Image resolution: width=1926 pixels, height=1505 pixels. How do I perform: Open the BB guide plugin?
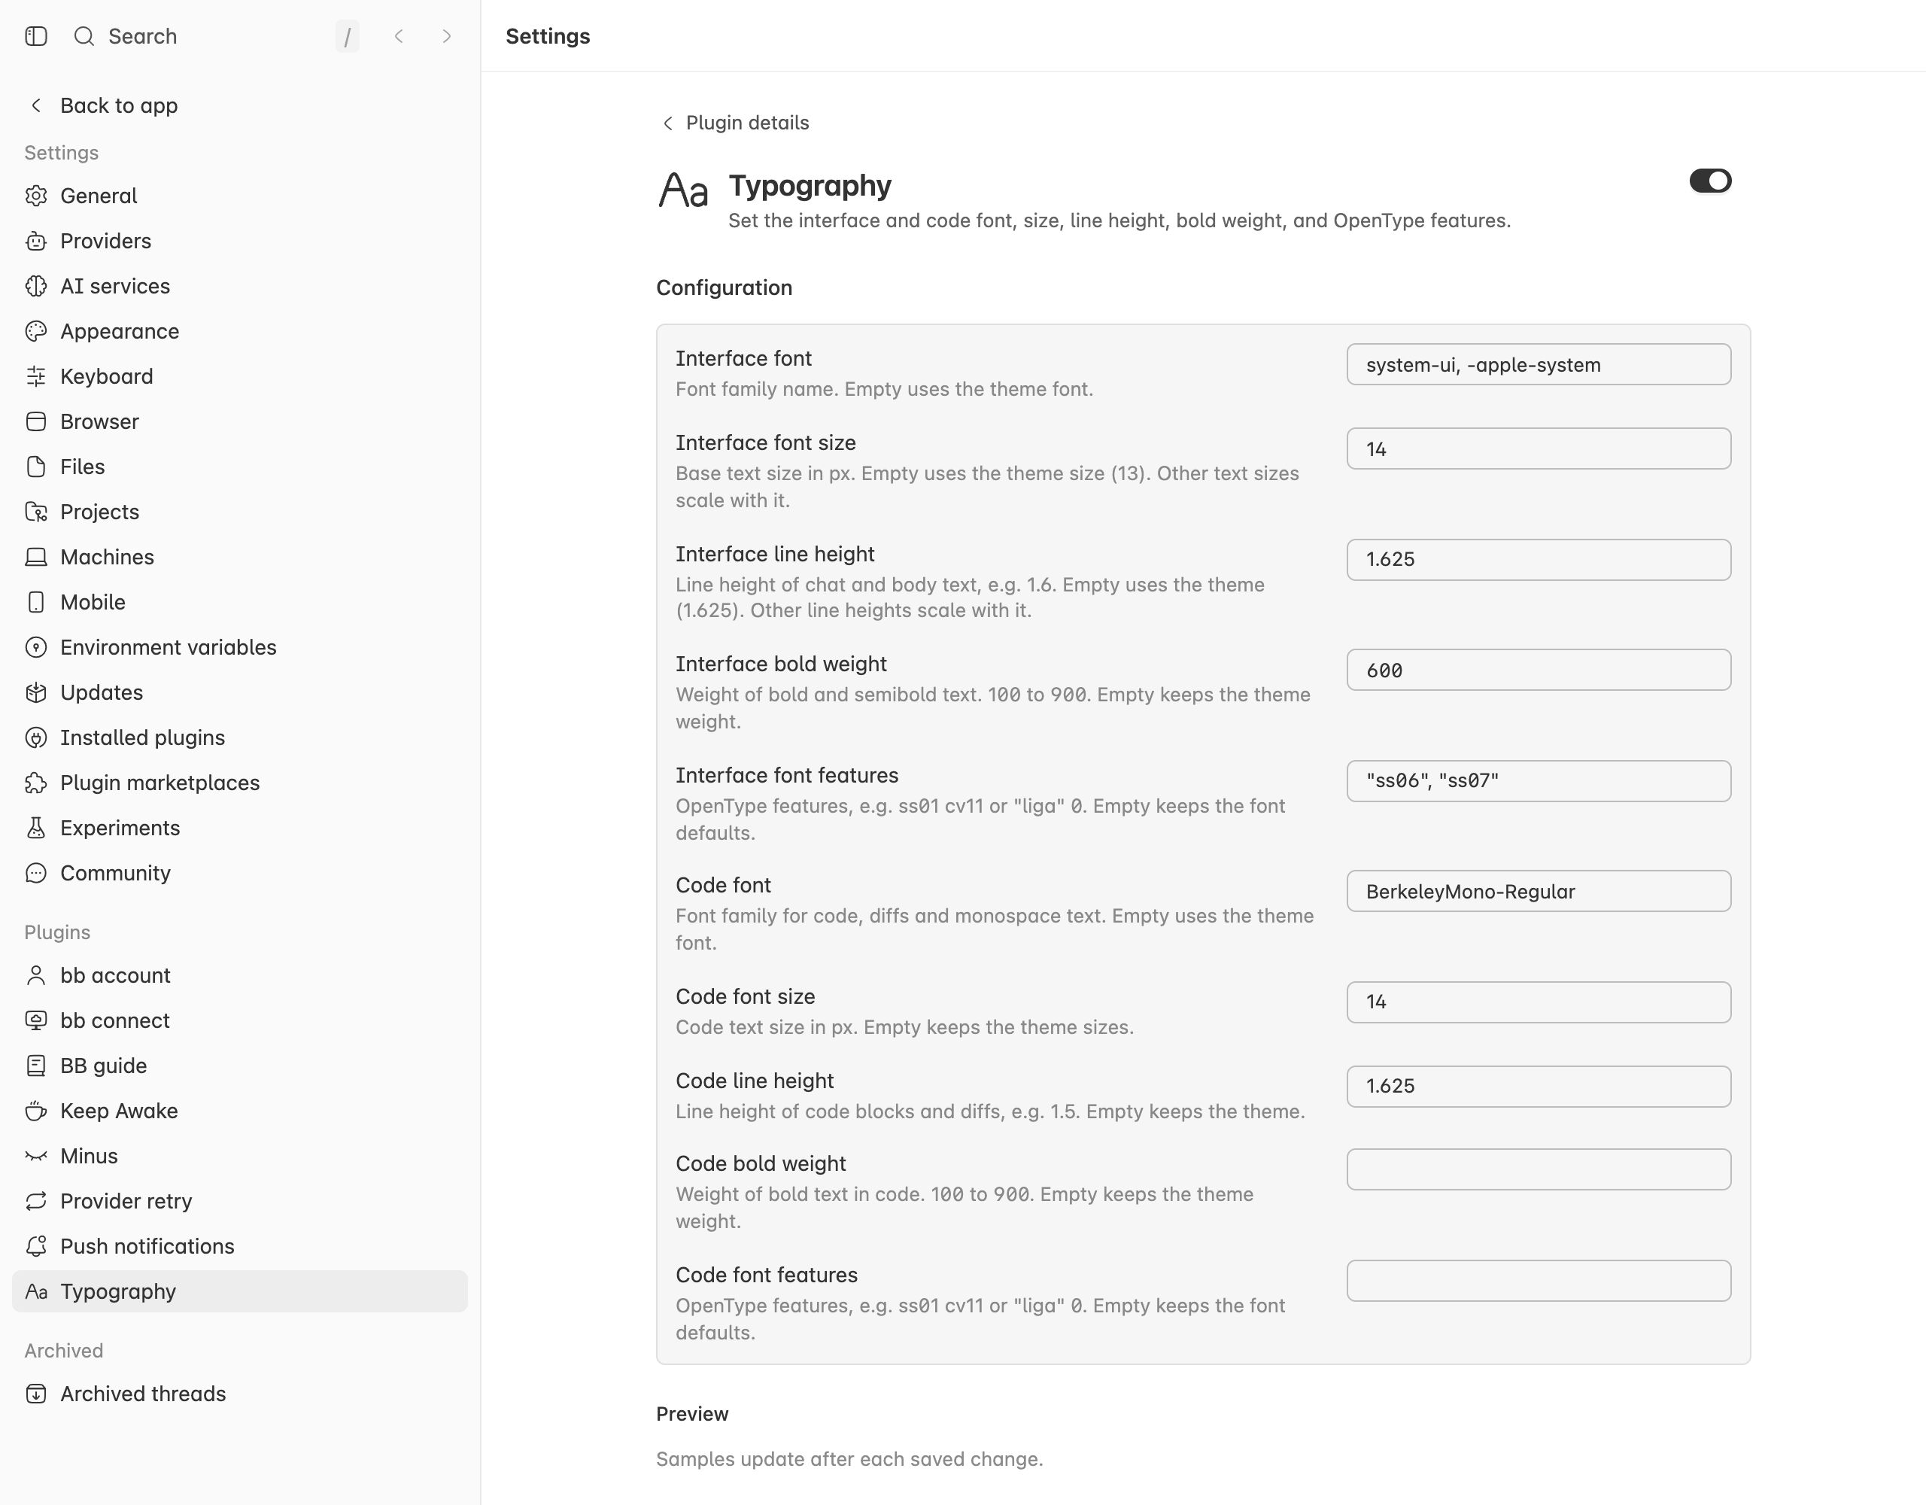(x=240, y=1066)
